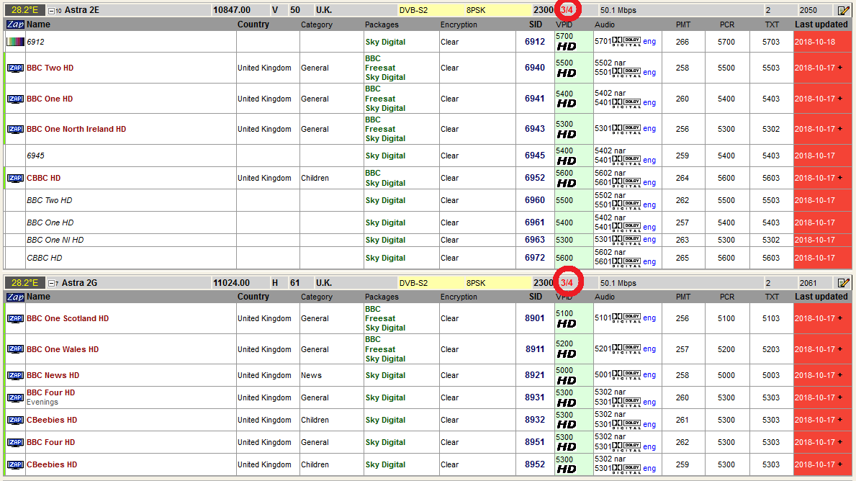This screenshot has height=481, width=856.
Task: Open the BBC News HD channel link
Action: (53, 376)
